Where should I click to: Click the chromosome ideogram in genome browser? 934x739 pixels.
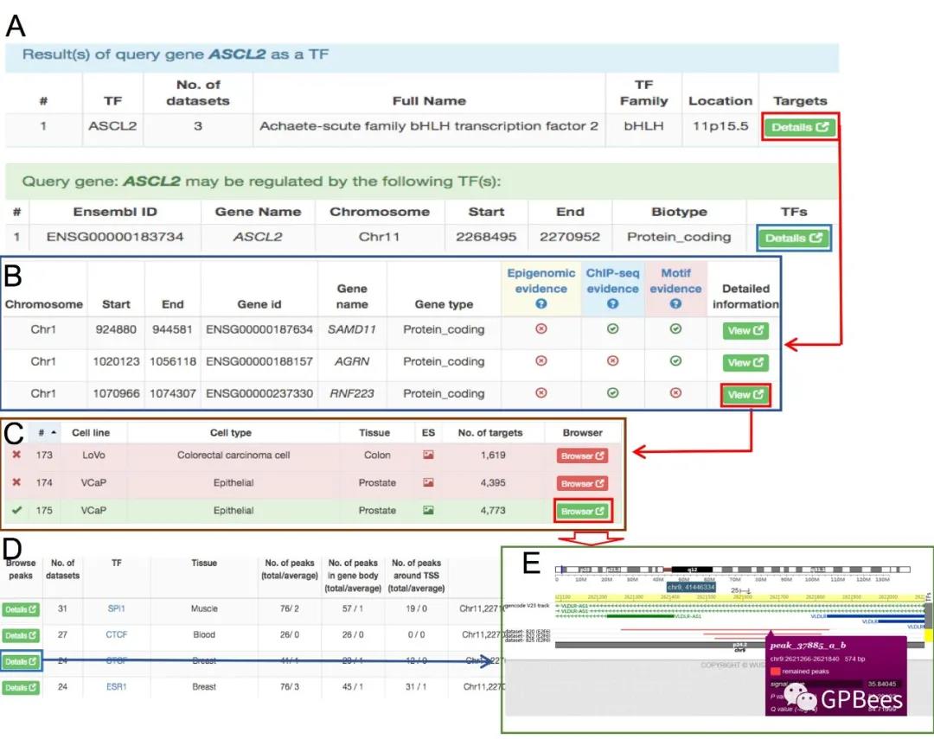[x=732, y=570]
